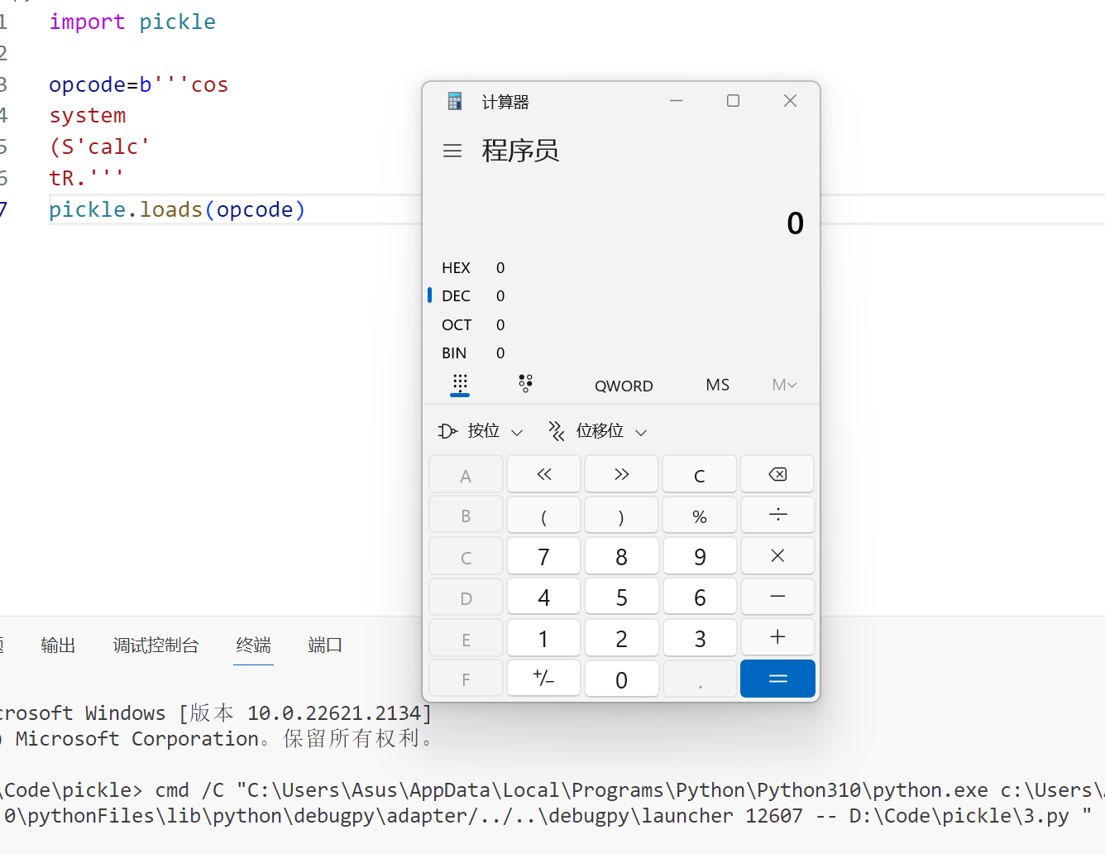The height and width of the screenshot is (854, 1105).
Task: Click the multiply operator key
Action: tap(777, 556)
